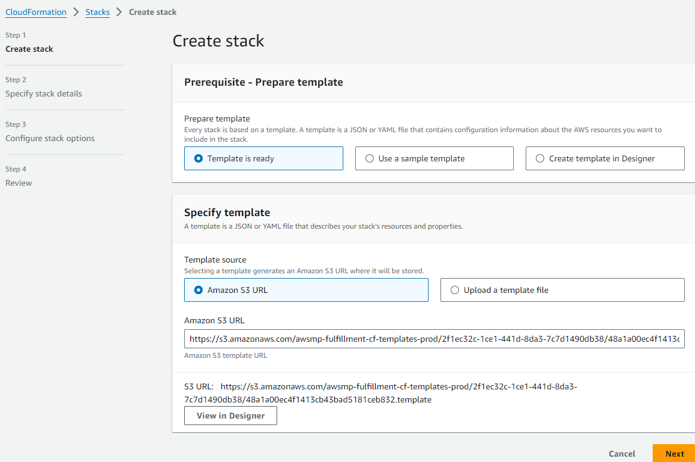Open the template with View in Designer
Image resolution: width=695 pixels, height=462 pixels.
pyautogui.click(x=231, y=416)
